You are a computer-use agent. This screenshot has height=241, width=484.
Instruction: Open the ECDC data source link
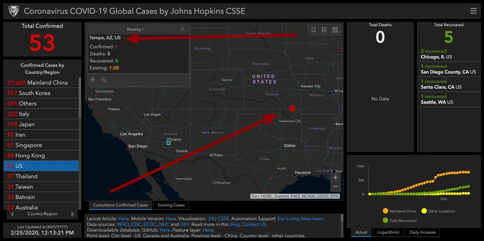point(150,224)
